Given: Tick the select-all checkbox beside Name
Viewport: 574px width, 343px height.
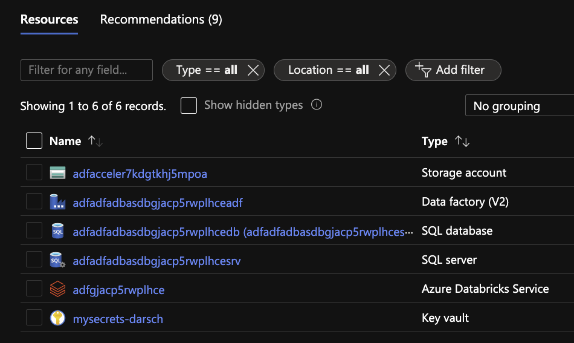Looking at the screenshot, I should click(x=34, y=141).
